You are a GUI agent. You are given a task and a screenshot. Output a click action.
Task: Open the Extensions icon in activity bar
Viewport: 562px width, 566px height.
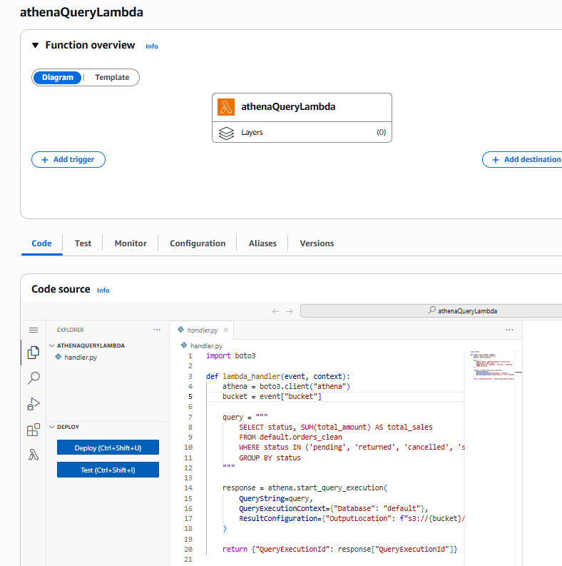pyautogui.click(x=33, y=430)
